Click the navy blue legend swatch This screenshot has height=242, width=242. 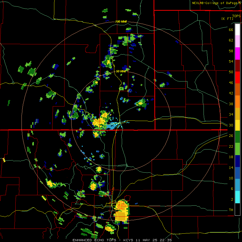(x=237, y=161)
